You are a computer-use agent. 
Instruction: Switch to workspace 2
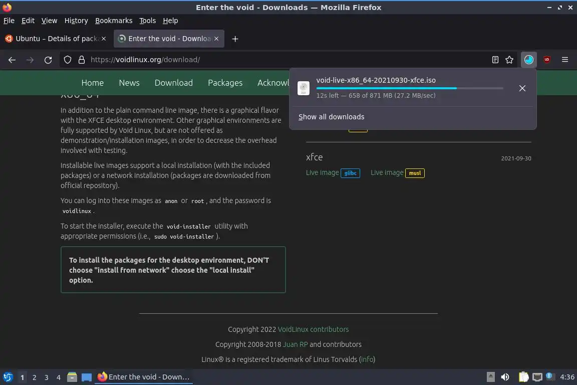pos(34,377)
